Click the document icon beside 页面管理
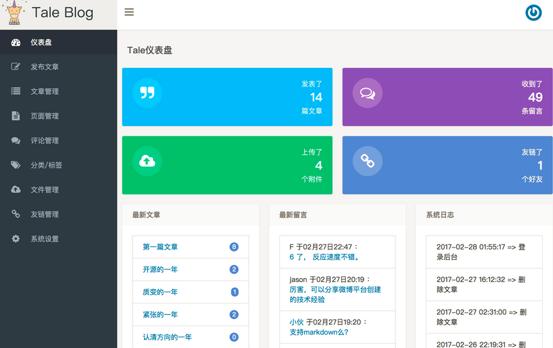This screenshot has width=553, height=348. coord(16,116)
